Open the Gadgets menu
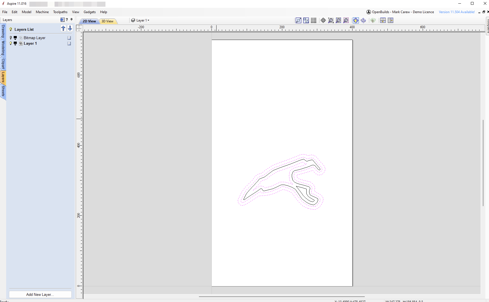The height and width of the screenshot is (302, 489). point(90,12)
